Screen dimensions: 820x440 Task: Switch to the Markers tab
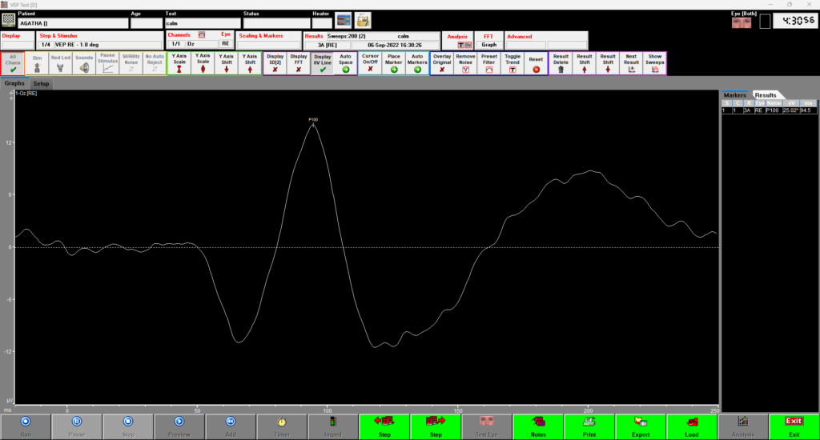734,94
